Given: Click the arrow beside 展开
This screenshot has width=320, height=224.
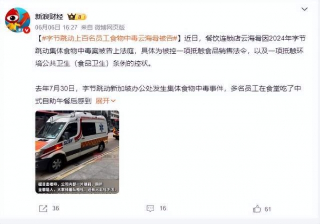Looking at the screenshot, I should pyautogui.click(x=113, y=101).
